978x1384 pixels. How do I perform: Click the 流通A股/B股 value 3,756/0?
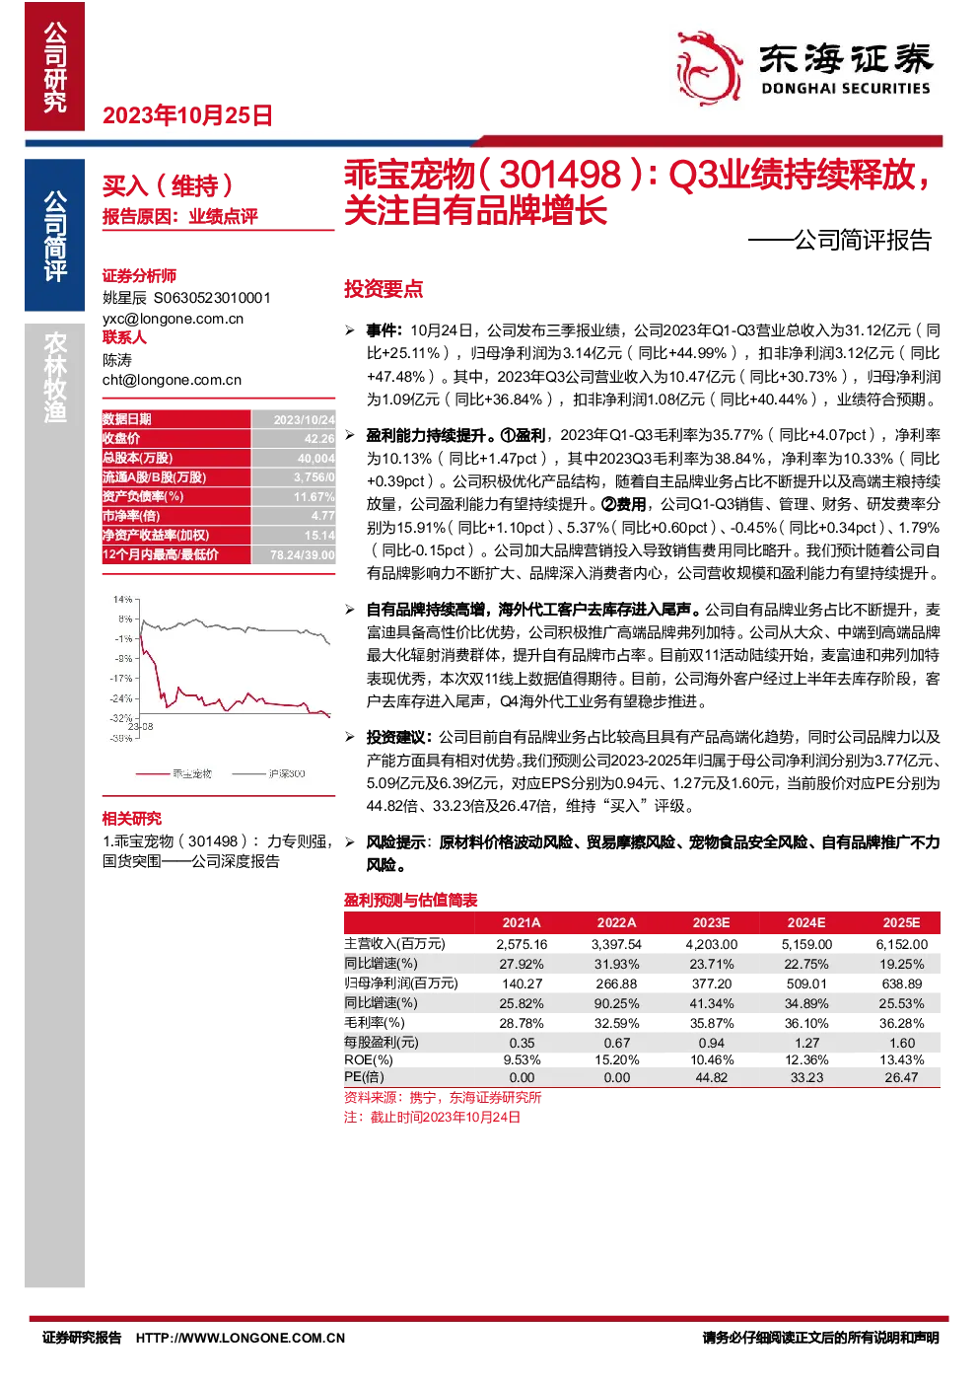314,477
